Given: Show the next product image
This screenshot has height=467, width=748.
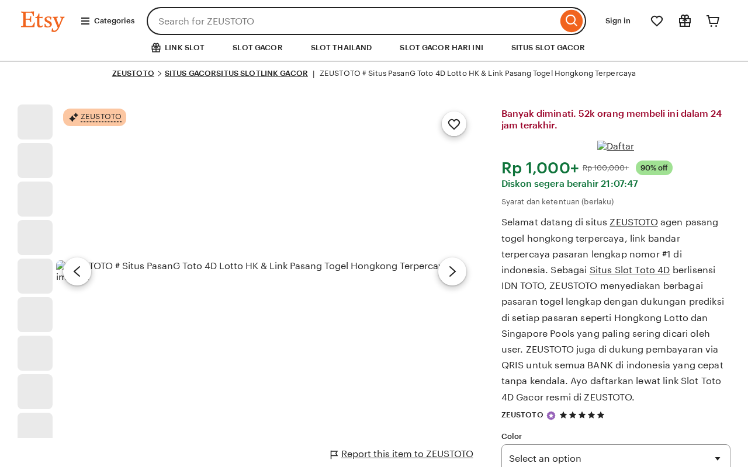Looking at the screenshot, I should pos(452,271).
